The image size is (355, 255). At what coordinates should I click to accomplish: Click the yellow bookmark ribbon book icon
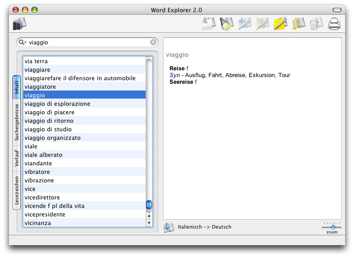point(299,24)
